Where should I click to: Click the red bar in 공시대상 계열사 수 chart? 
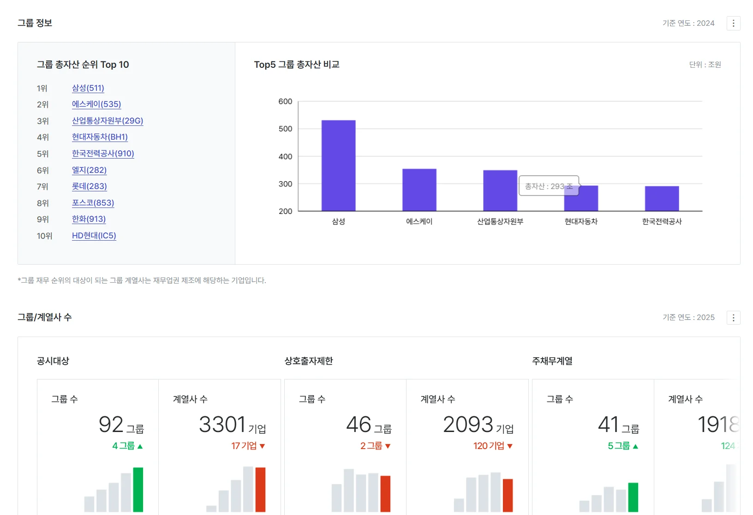[x=260, y=490]
